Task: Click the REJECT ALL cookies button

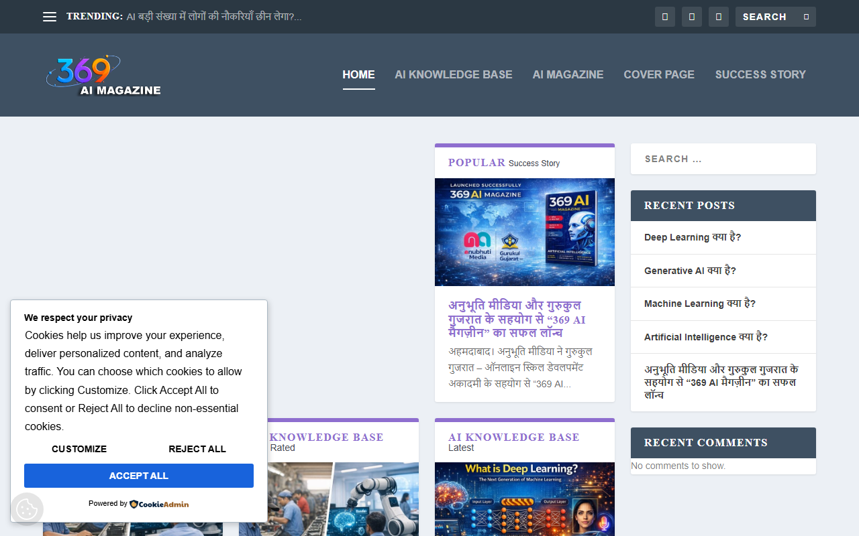Action: (197, 449)
